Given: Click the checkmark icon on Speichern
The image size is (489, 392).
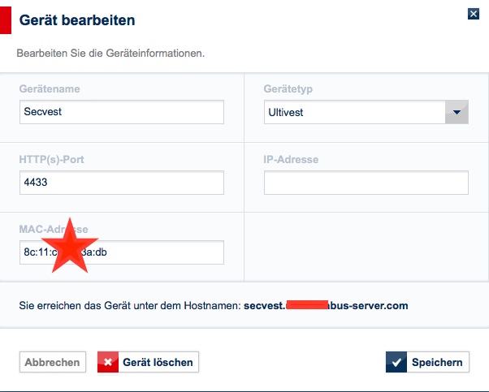Looking at the screenshot, I should coord(397,362).
